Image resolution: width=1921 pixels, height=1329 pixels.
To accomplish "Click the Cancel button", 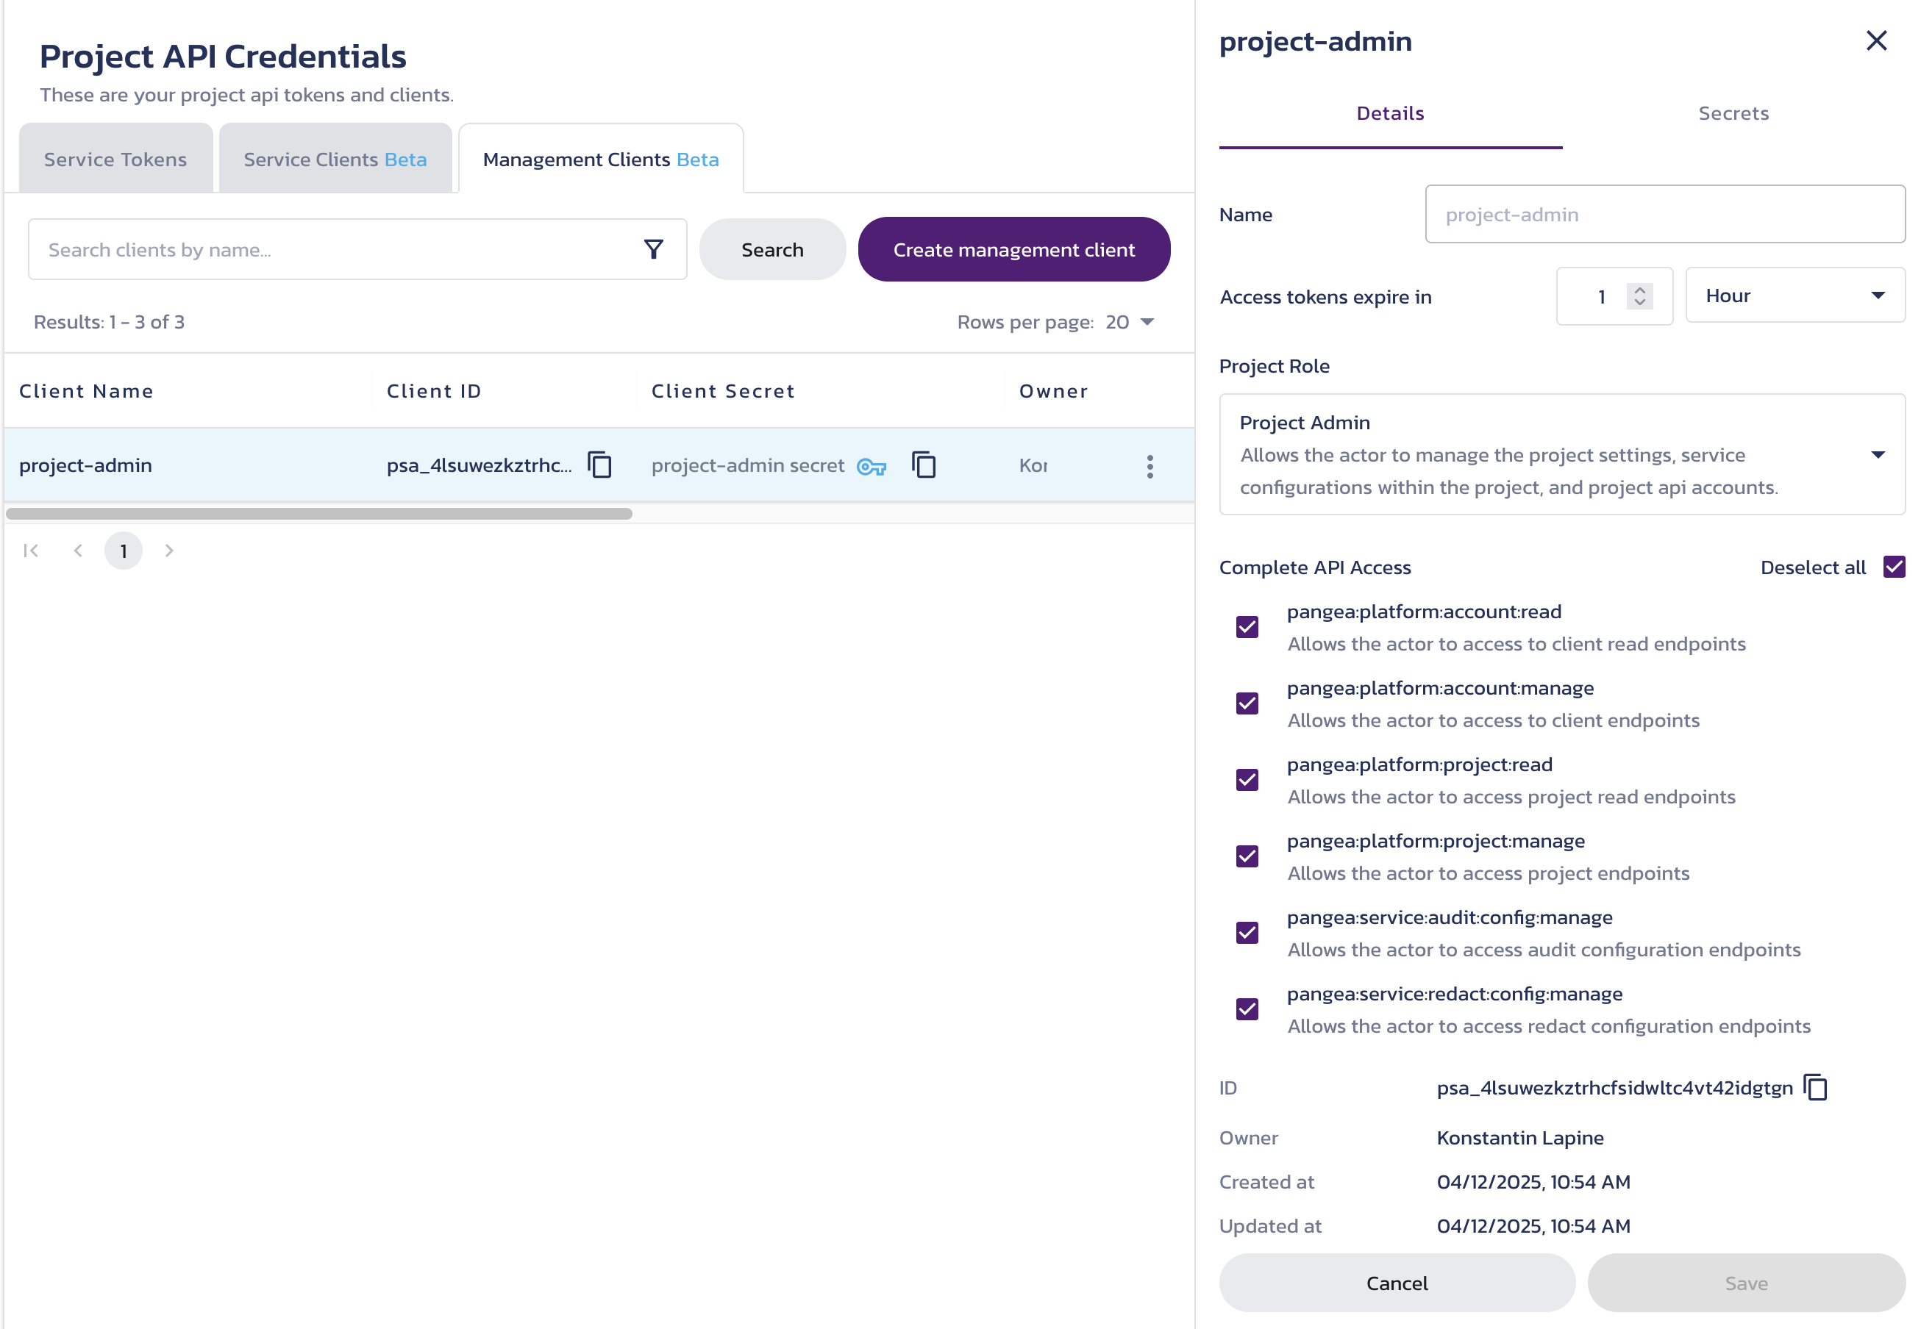I will point(1397,1283).
